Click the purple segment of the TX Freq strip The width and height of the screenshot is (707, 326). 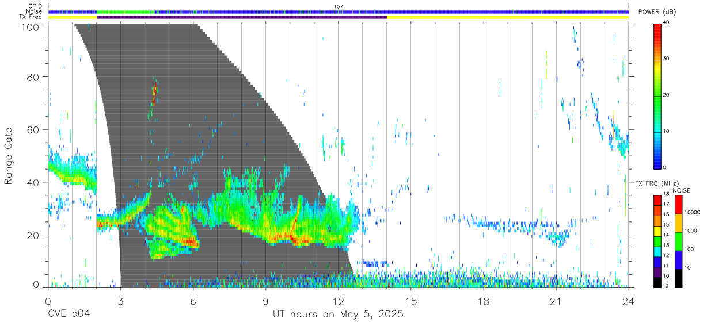242,17
